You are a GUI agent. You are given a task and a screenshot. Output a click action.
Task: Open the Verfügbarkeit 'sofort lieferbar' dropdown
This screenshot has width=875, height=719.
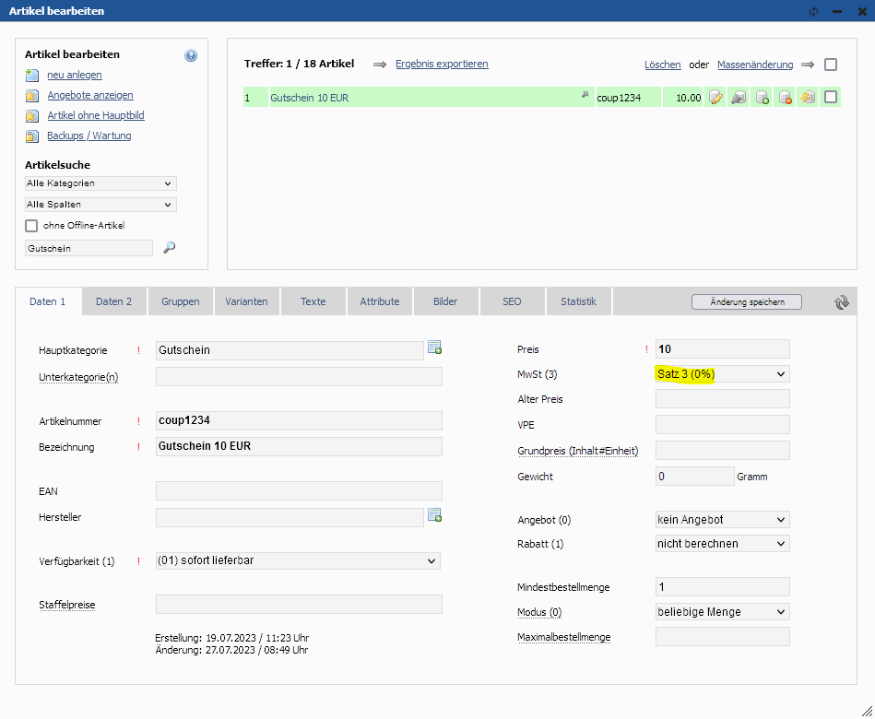coord(298,561)
